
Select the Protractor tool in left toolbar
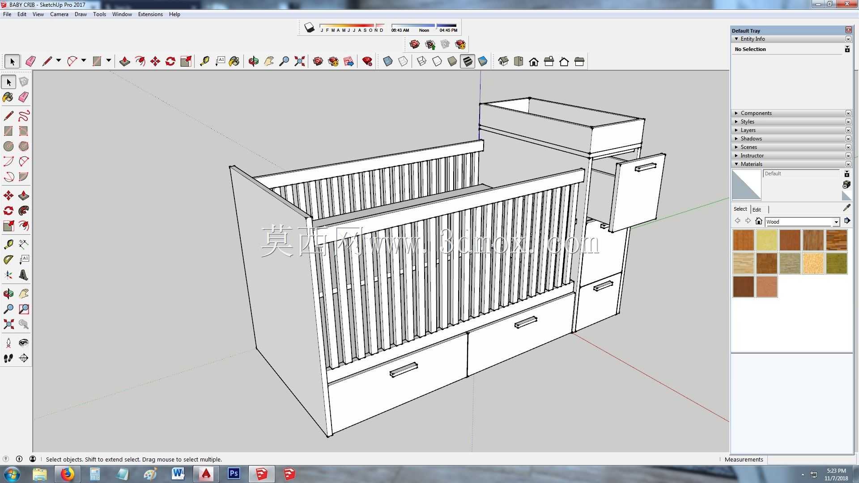click(x=9, y=260)
